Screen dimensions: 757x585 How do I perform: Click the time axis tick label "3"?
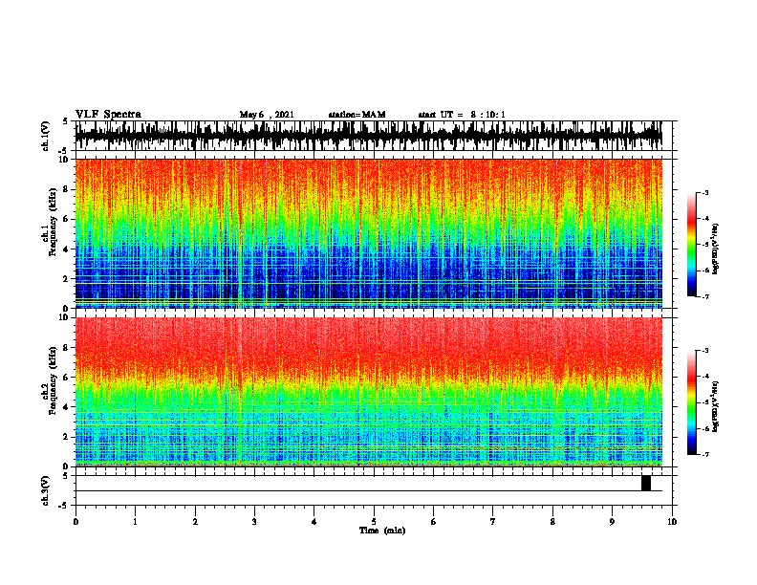254,522
